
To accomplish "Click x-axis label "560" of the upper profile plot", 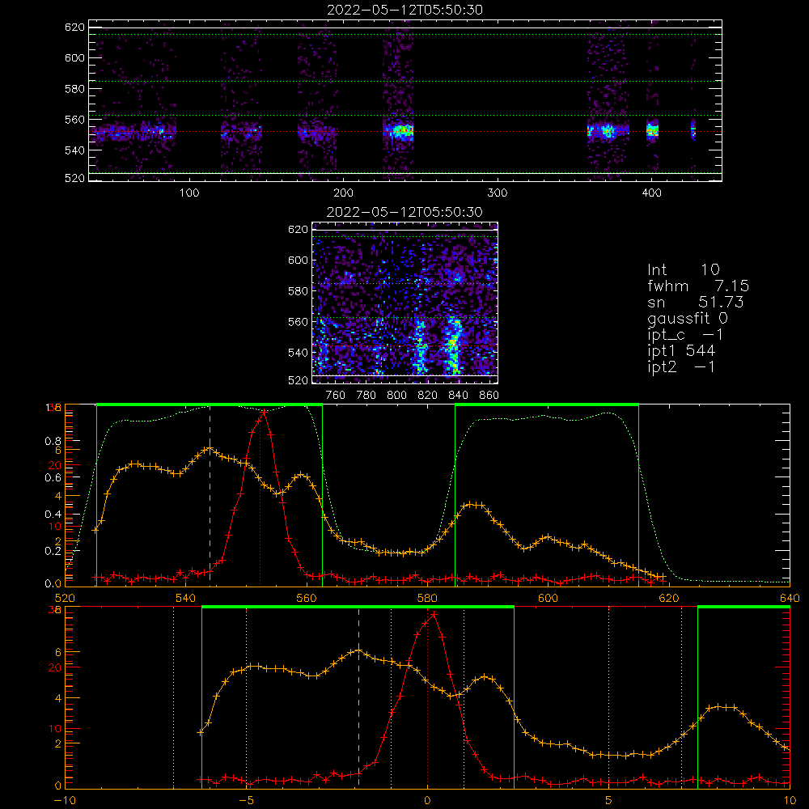I will click(307, 598).
